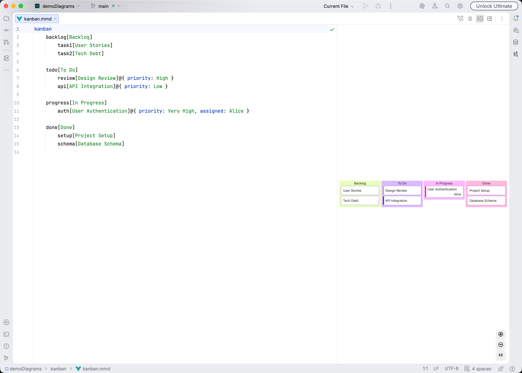This screenshot has height=373, width=522.
Task: Toggle the split editor and preview layout
Action: (x=480, y=18)
